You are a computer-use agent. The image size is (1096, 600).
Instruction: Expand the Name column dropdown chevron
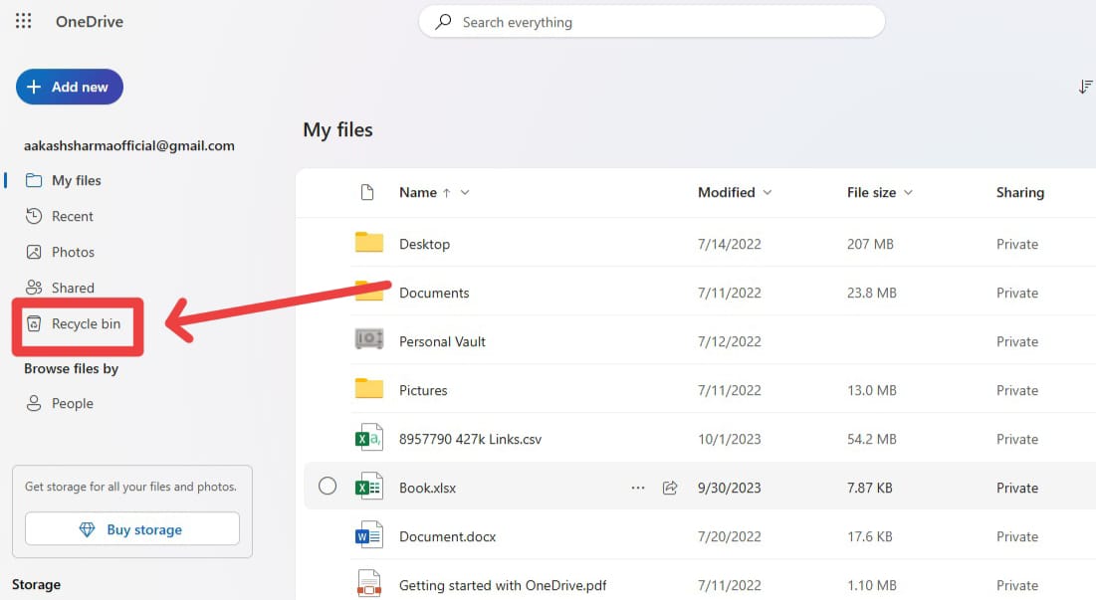(465, 192)
